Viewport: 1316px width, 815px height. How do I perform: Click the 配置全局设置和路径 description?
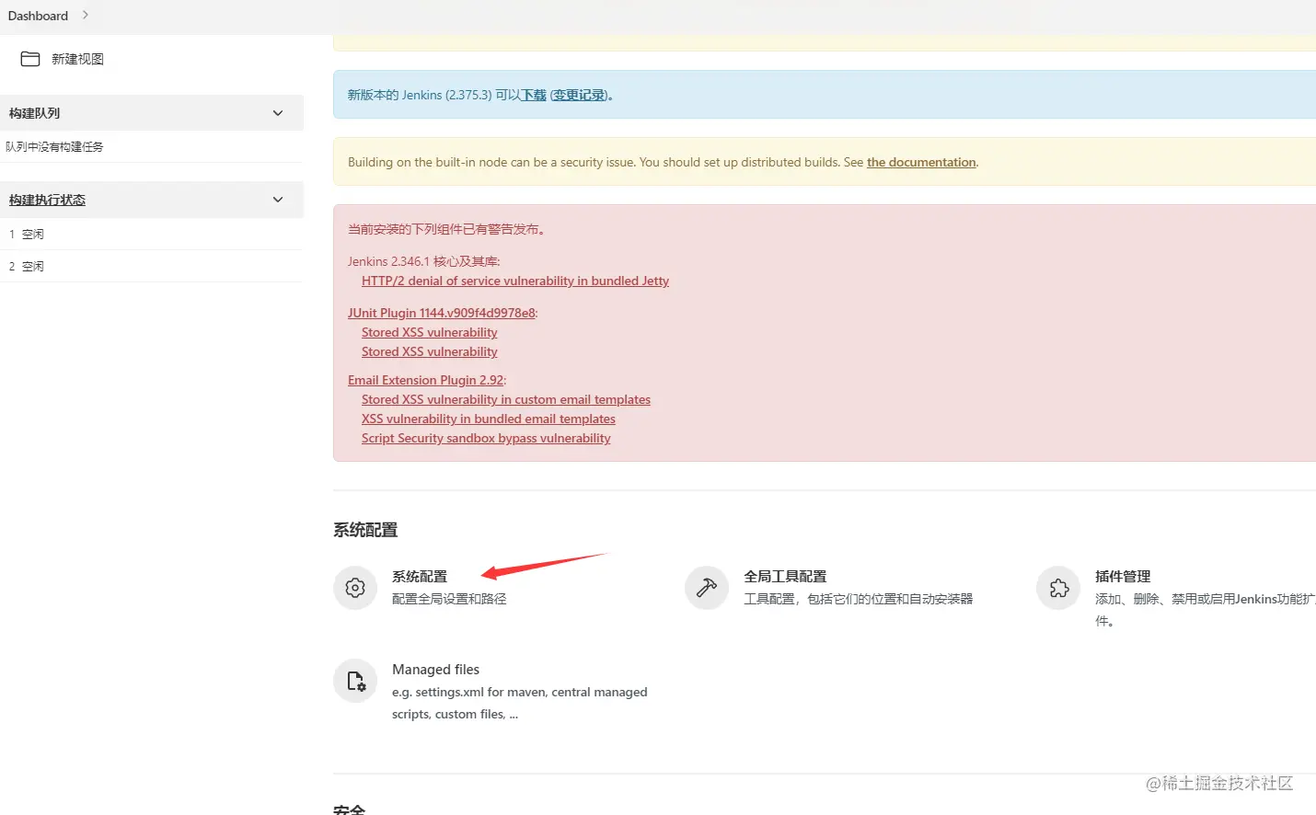tap(449, 599)
